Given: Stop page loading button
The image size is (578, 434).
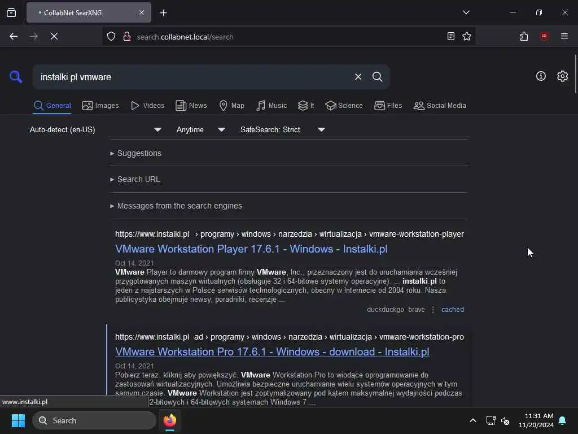Looking at the screenshot, I should point(54,36).
